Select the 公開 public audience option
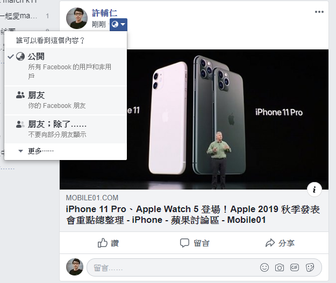This screenshot has width=336, height=283. click(x=66, y=67)
